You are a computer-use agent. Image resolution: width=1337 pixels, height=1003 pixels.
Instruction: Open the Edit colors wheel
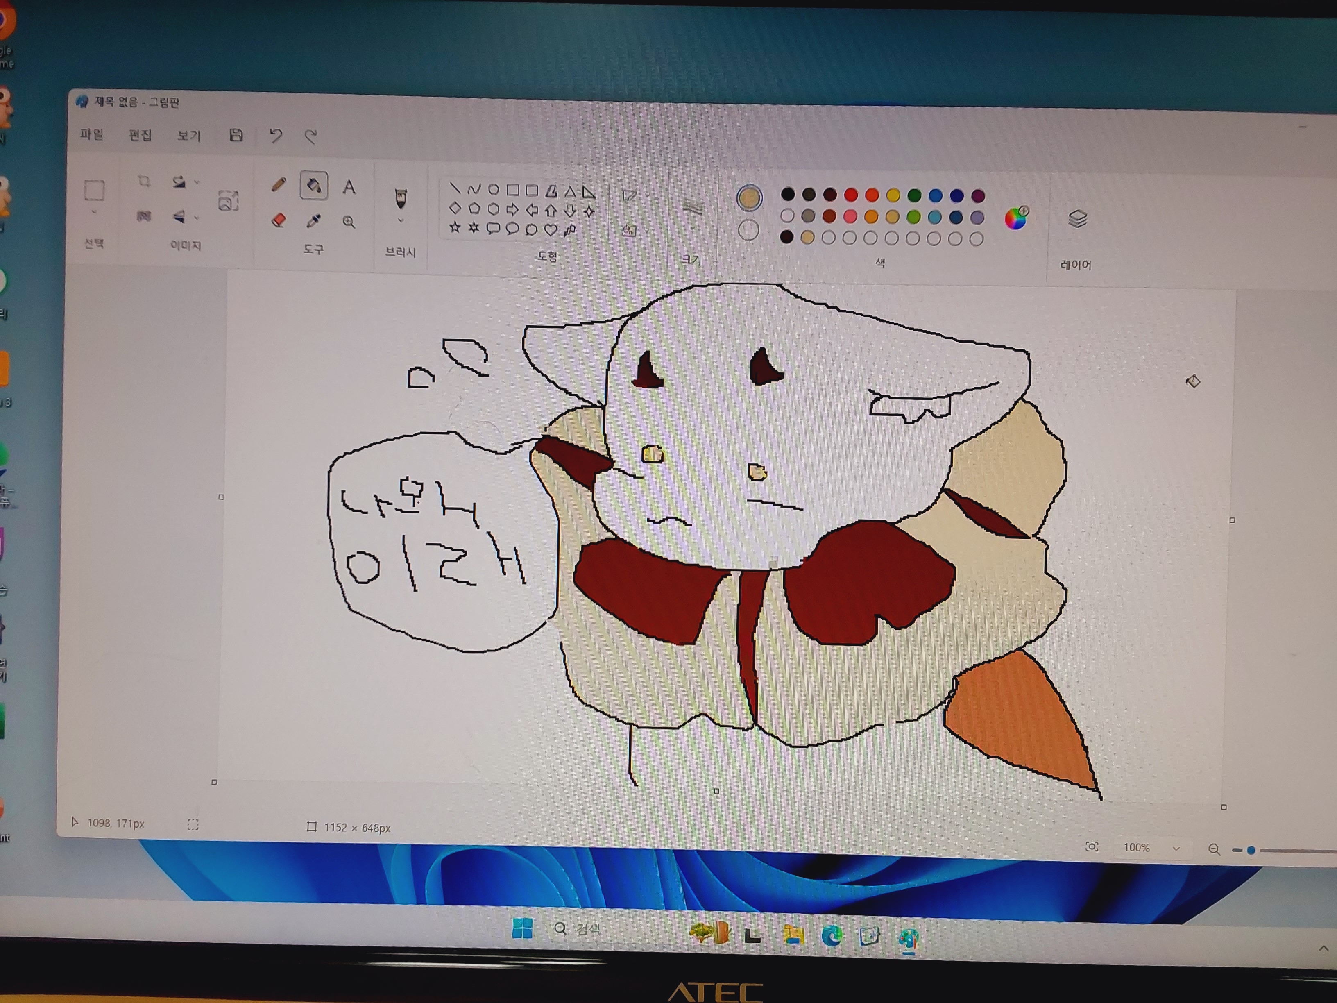pos(1017,218)
